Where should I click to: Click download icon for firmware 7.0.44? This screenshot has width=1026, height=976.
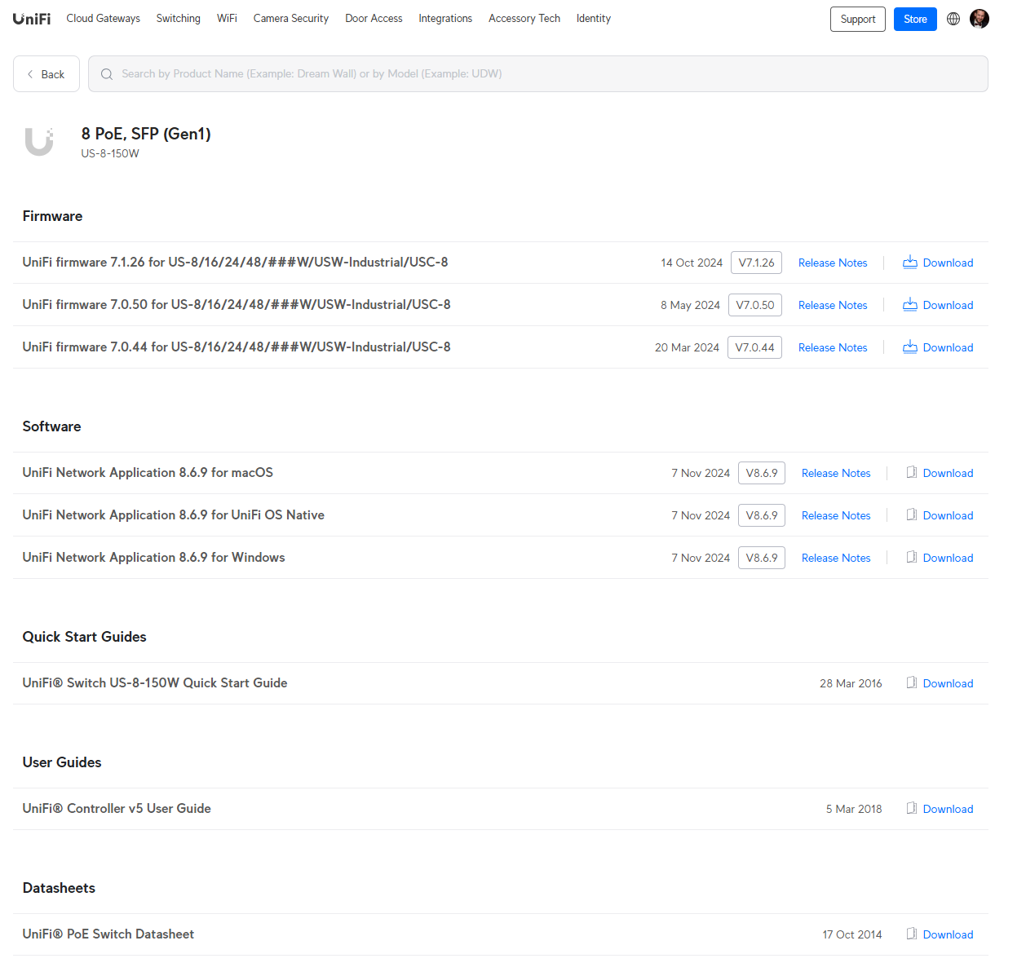(x=909, y=347)
